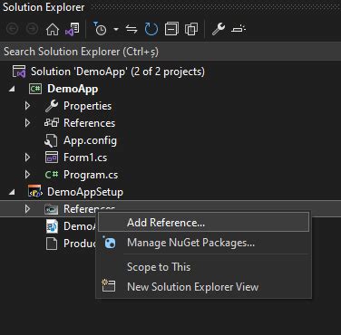
Task: Select the Program.cs file
Action: (x=91, y=175)
